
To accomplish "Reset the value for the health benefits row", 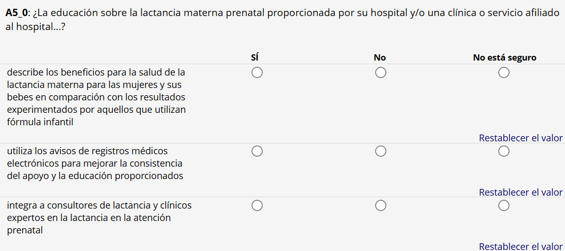I will (521, 138).
